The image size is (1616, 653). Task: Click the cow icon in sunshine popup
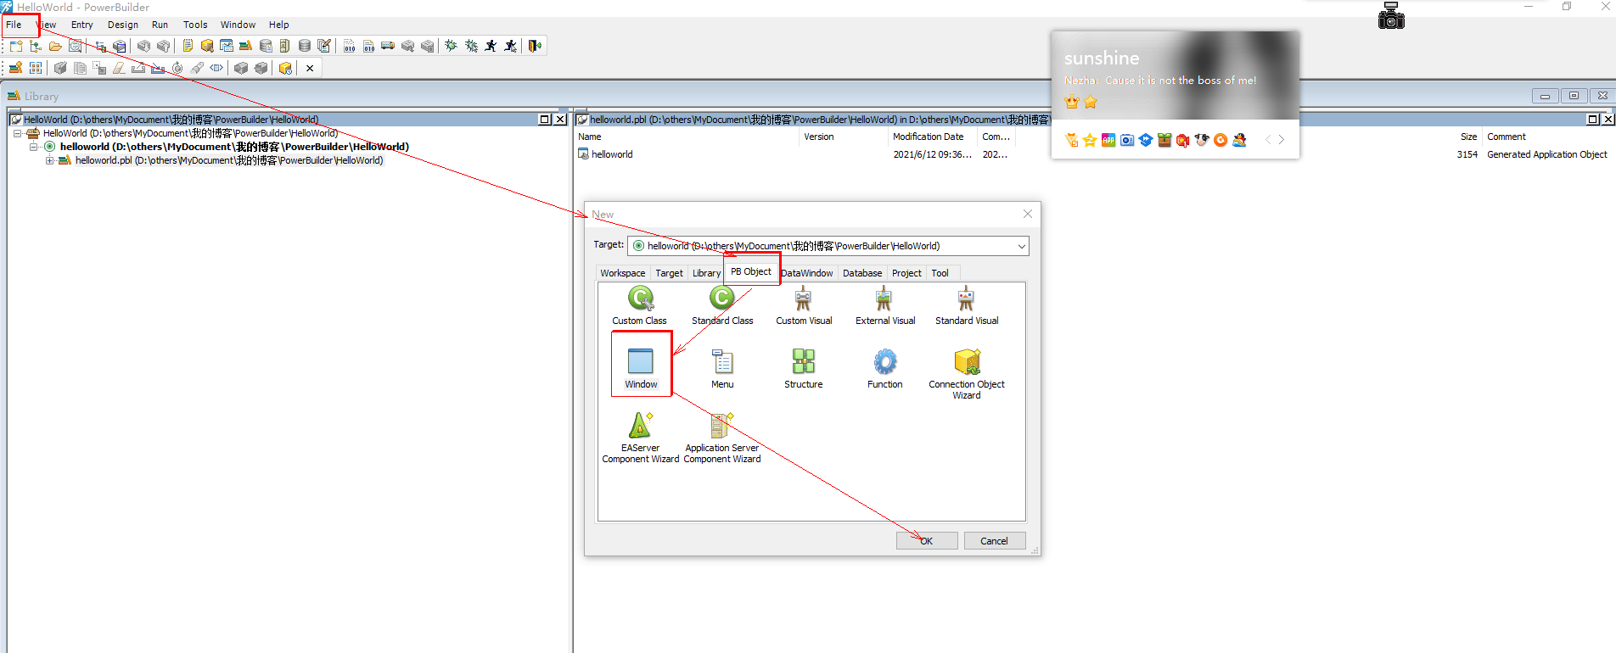point(1202,140)
